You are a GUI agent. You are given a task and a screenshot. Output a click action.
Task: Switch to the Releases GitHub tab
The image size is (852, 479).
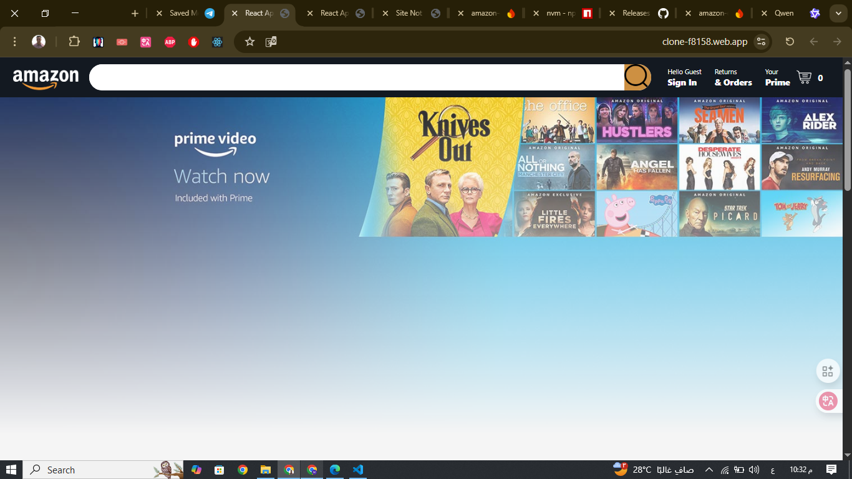(x=639, y=13)
